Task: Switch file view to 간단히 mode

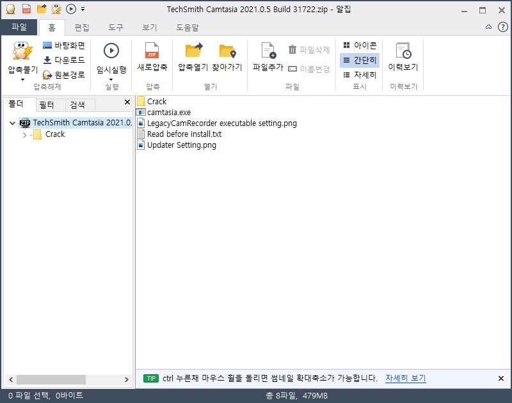Action: 360,60
